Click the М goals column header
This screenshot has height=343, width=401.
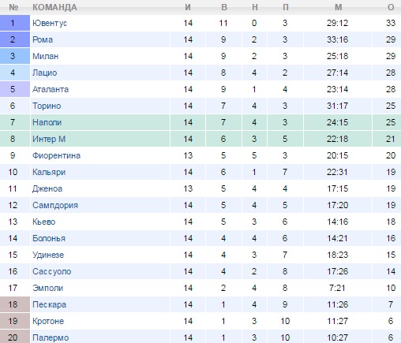[x=338, y=7]
